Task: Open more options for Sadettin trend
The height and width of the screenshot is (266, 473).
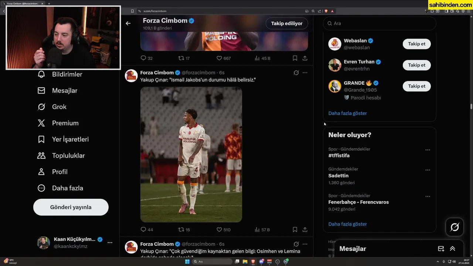Action: click(428, 170)
